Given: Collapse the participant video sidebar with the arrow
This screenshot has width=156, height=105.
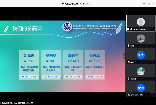Looking at the screenshot, I should pos(124,56).
